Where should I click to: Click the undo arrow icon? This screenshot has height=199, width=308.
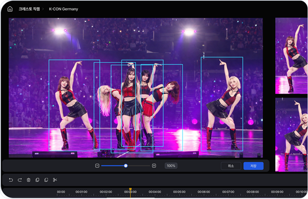11,180
